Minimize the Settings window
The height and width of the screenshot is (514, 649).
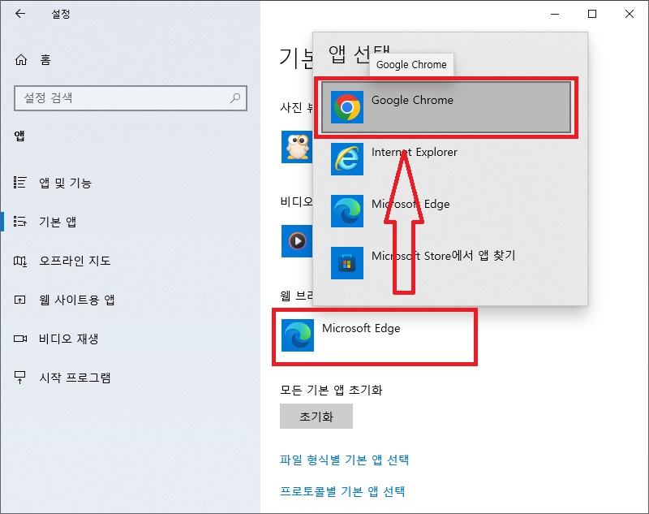(555, 14)
